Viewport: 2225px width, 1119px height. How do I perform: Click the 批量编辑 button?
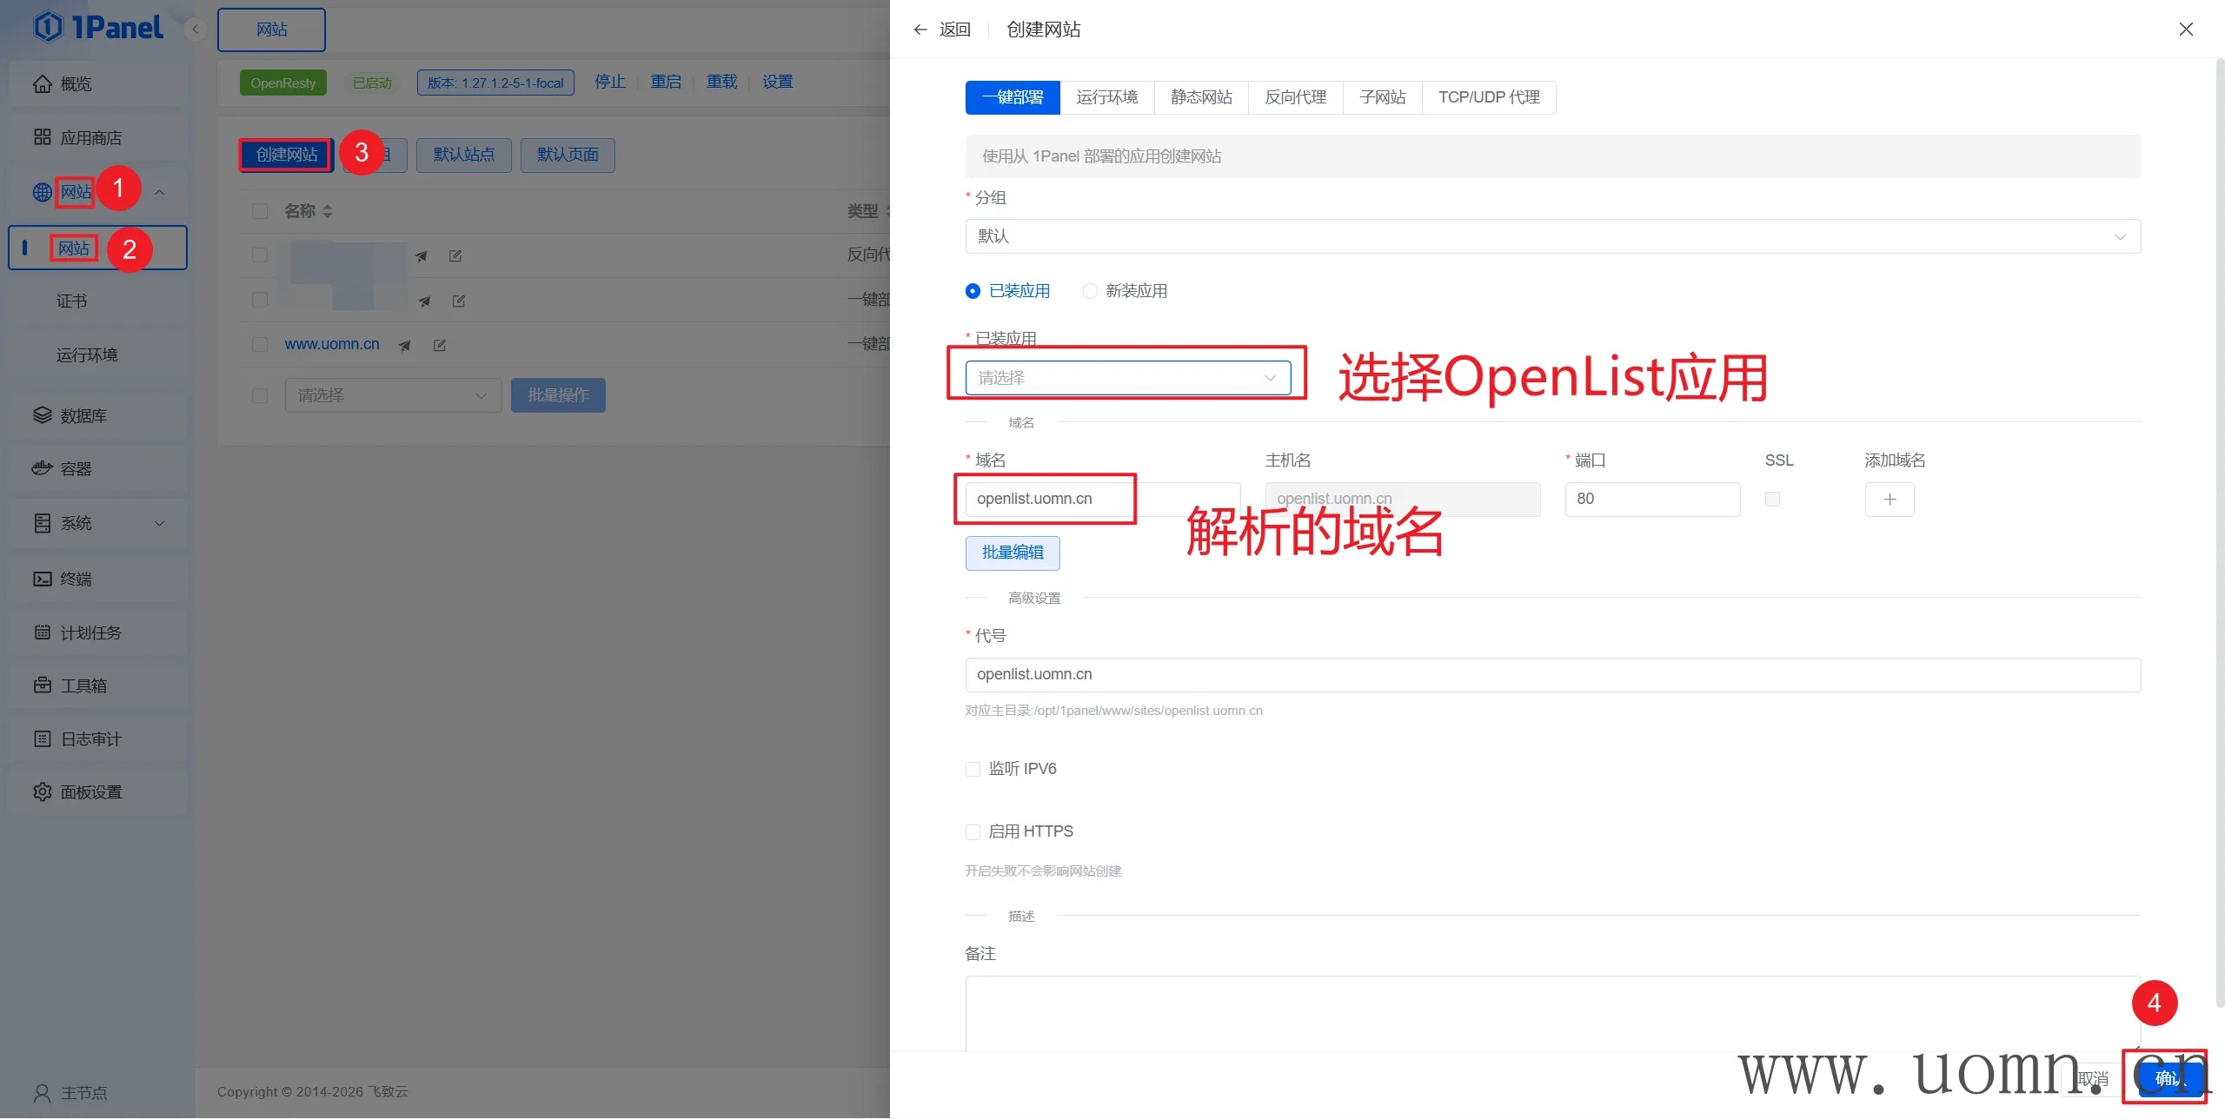[x=1013, y=553]
